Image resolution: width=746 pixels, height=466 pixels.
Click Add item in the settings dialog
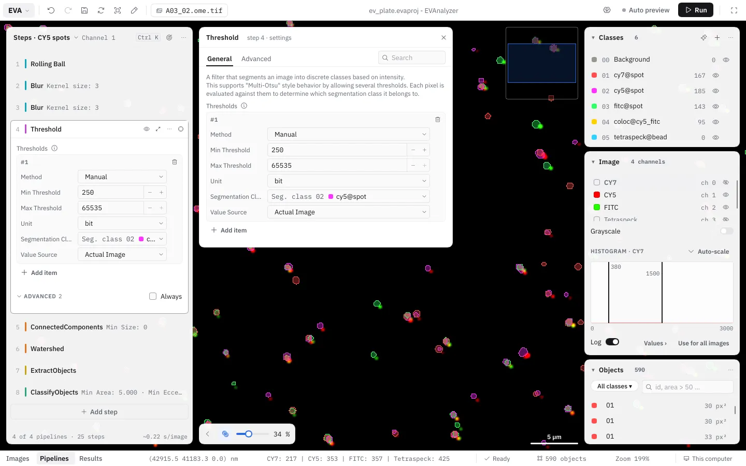(x=229, y=230)
